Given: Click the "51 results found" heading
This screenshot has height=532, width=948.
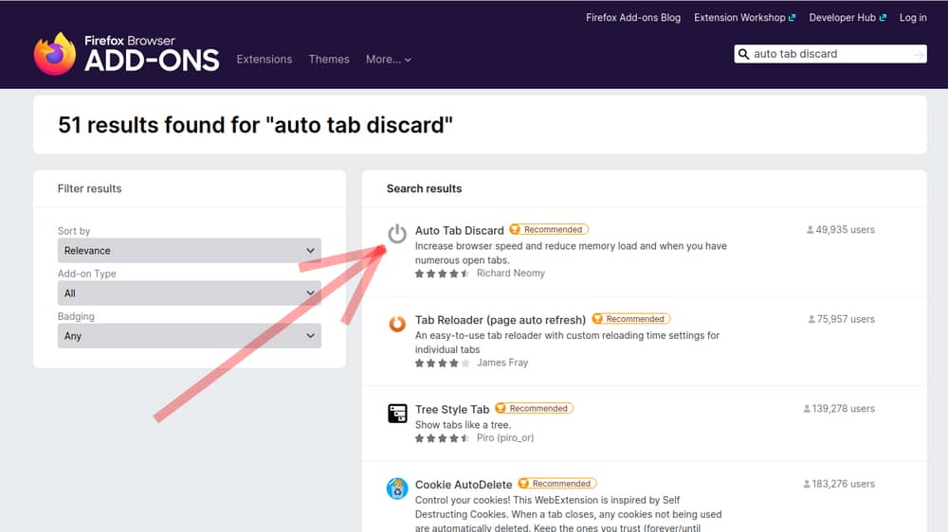Looking at the screenshot, I should 255,125.
